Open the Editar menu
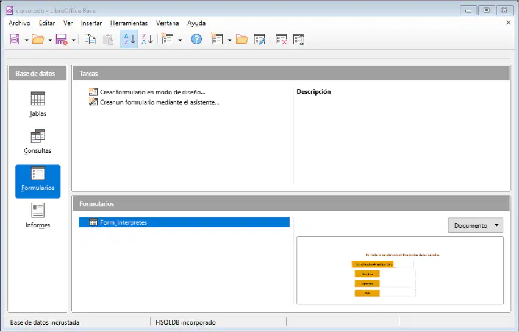Screen dimensions: 519x332 point(47,23)
